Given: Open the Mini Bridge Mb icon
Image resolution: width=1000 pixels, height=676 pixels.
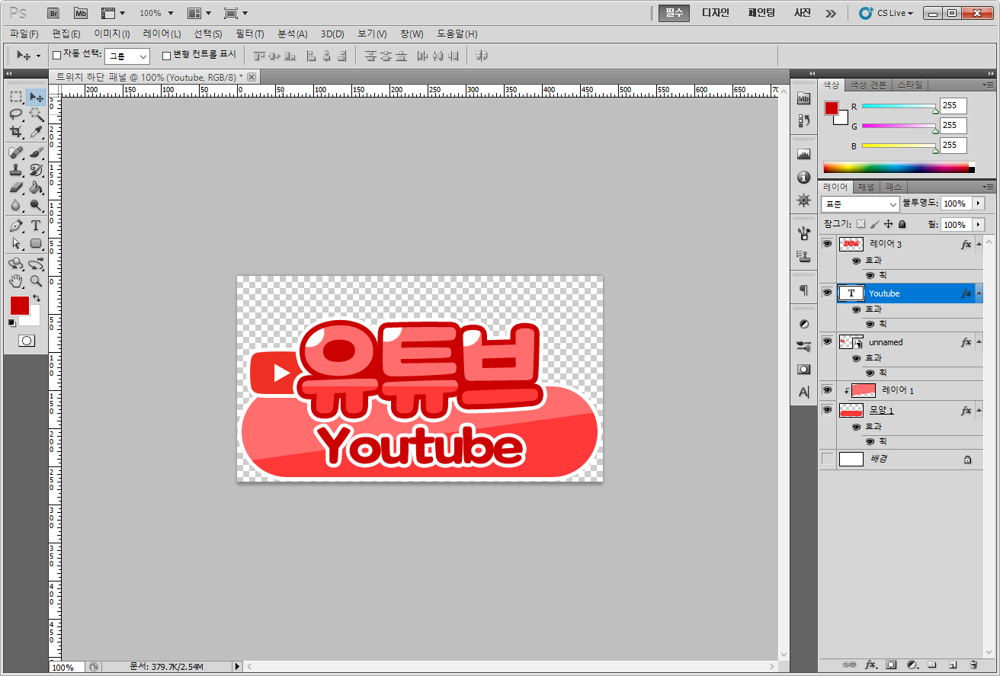Looking at the screenshot, I should 81,13.
